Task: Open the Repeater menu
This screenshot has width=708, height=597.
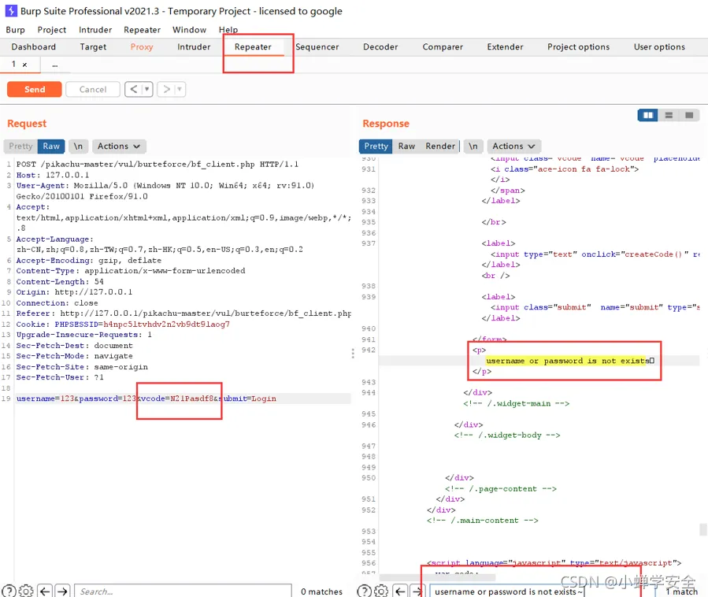Action: [x=142, y=30]
